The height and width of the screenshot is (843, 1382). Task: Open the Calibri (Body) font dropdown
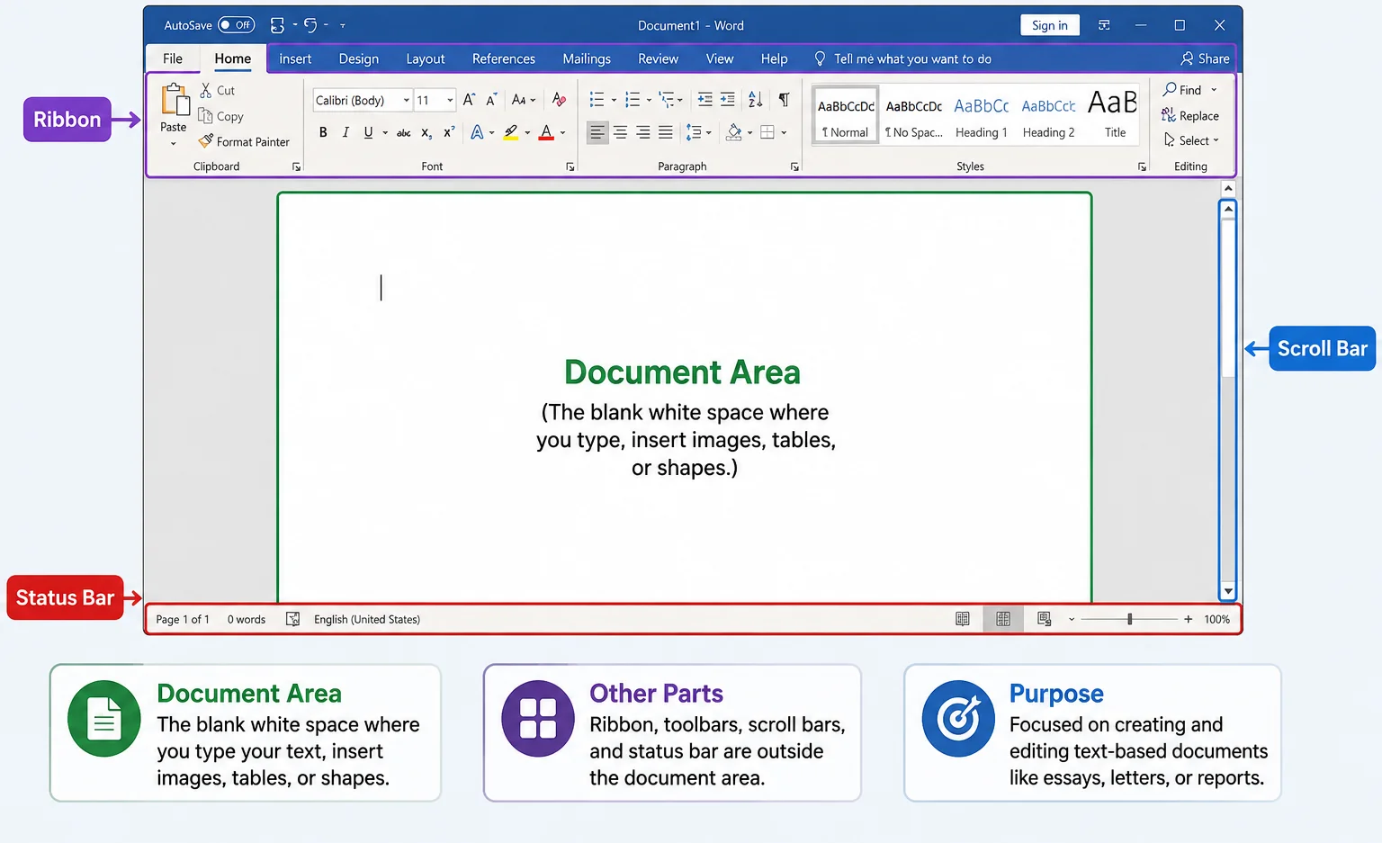(x=407, y=100)
